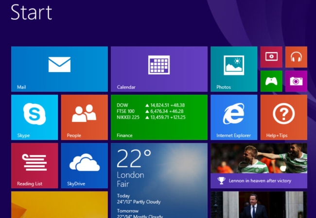Open the Reading List tile
The image size is (316, 218).
(35, 166)
